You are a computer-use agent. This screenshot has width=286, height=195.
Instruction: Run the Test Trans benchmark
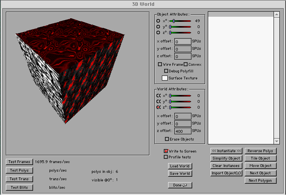19,179
